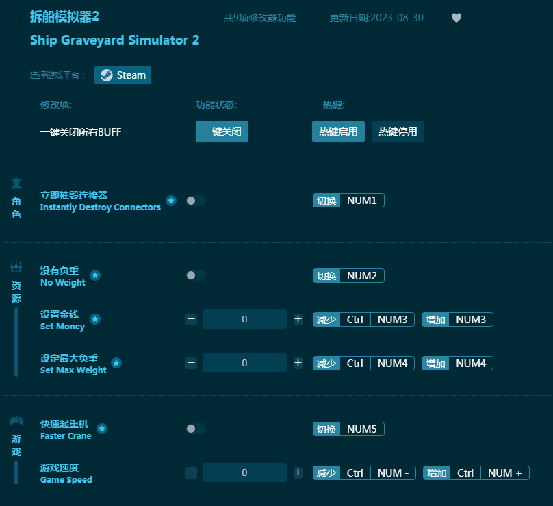
Task: Click star icon next to No Weight
Action: [95, 275]
